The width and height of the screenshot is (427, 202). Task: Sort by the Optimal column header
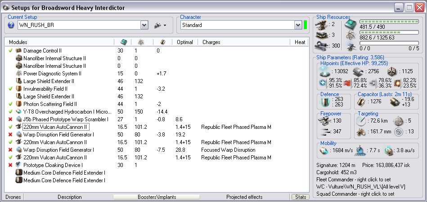(x=184, y=42)
